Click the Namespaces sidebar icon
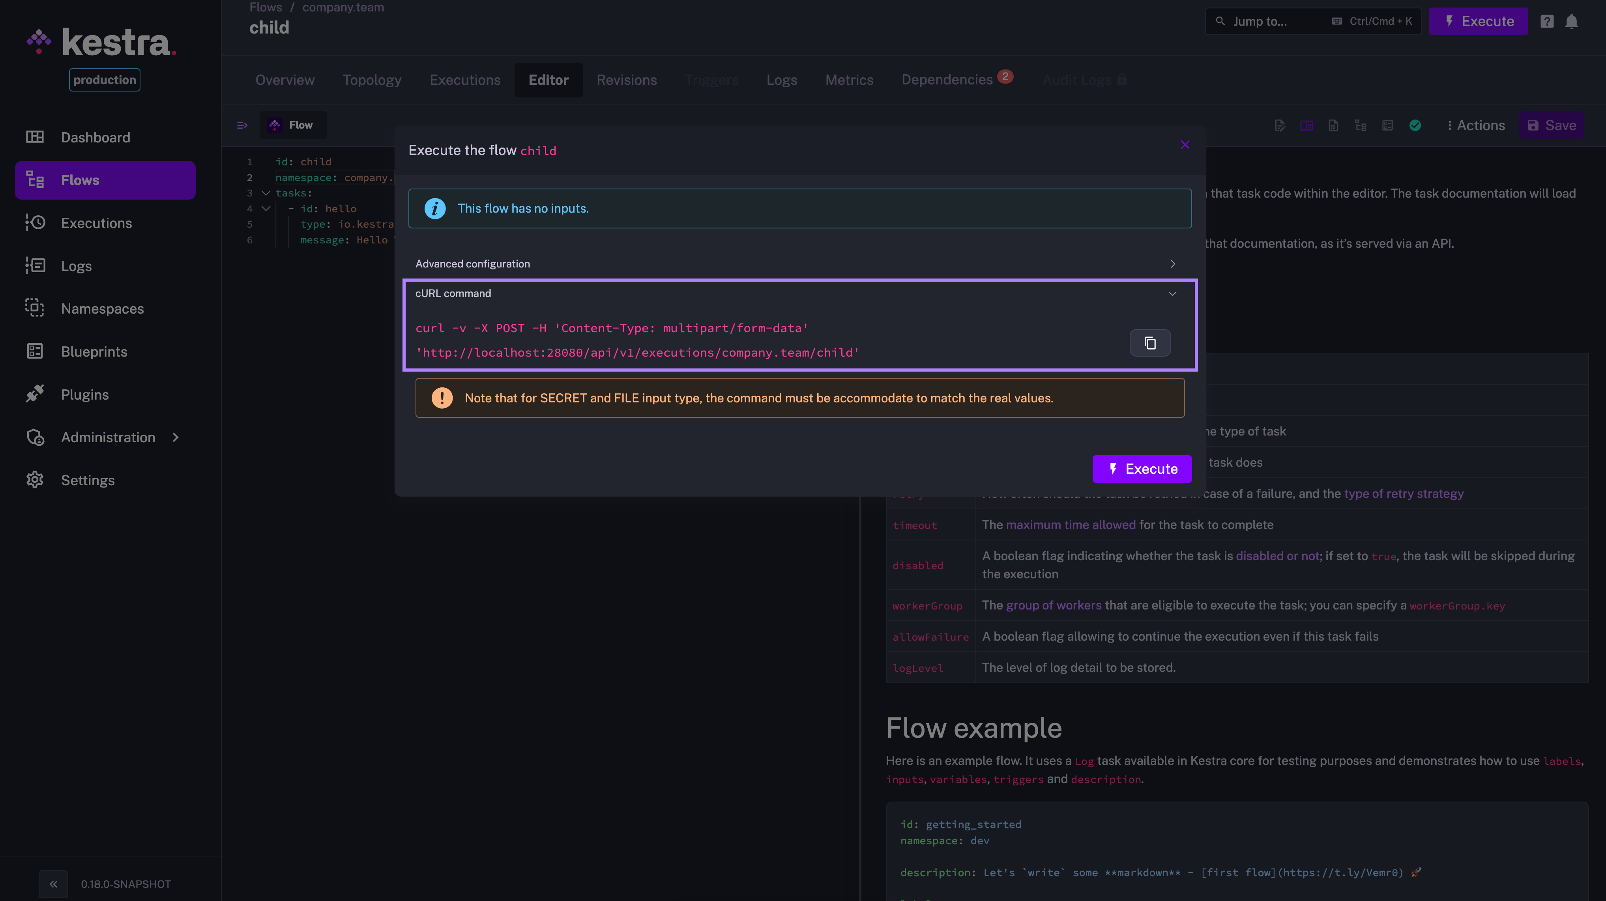The width and height of the screenshot is (1606, 901). click(x=35, y=308)
